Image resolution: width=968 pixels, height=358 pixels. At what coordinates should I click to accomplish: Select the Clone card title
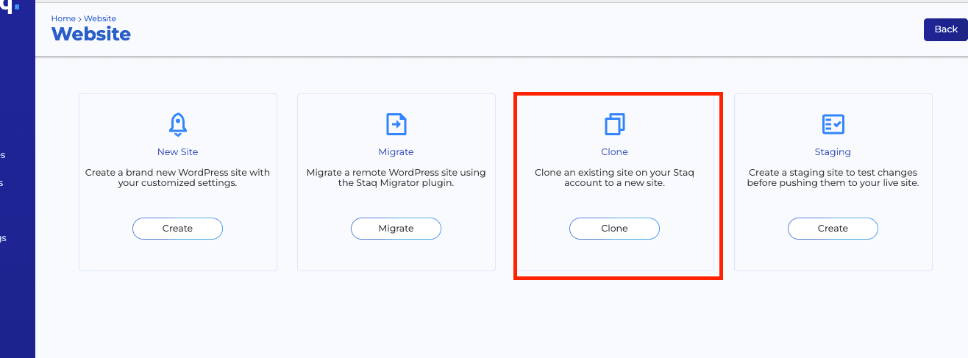(x=614, y=152)
